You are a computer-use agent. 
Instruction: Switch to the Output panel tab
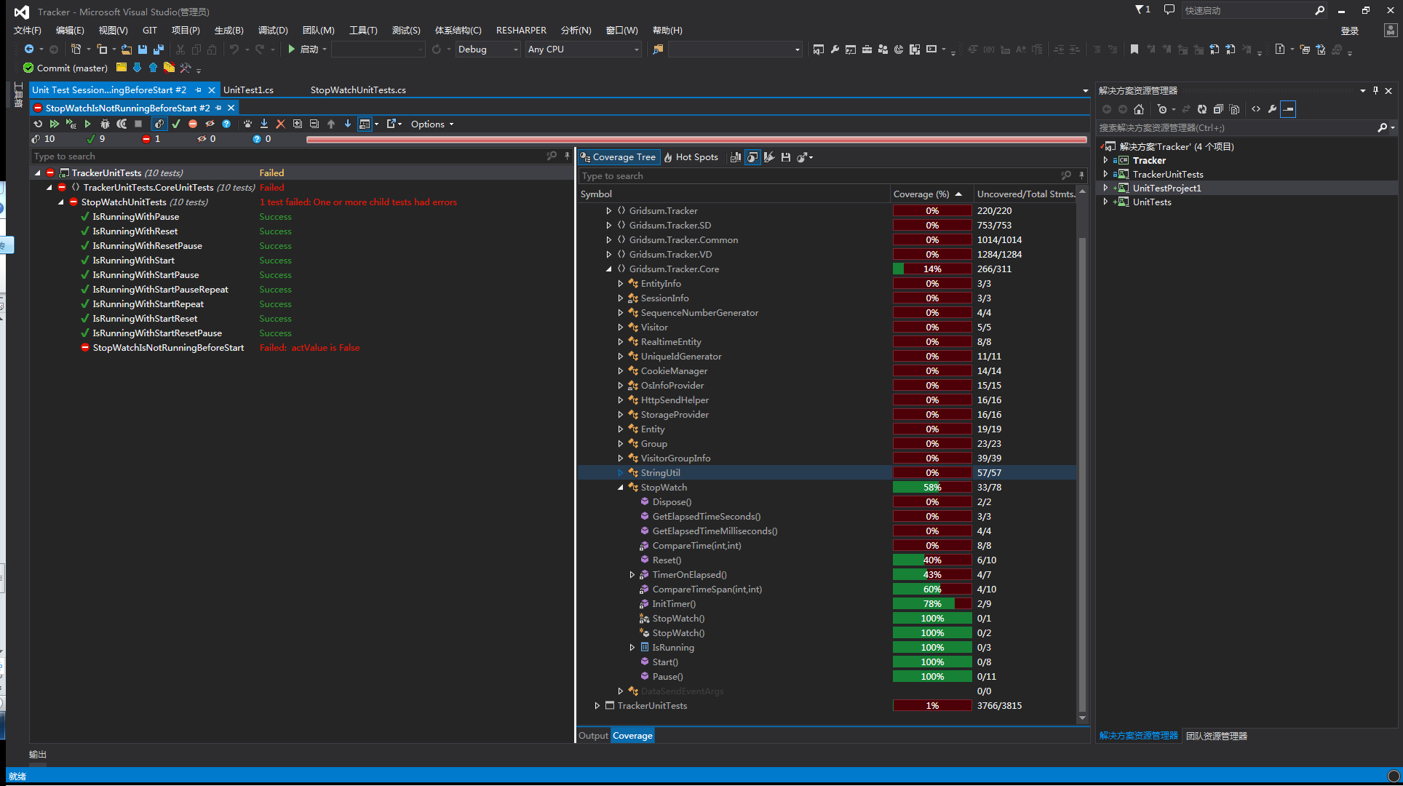pyautogui.click(x=593, y=736)
